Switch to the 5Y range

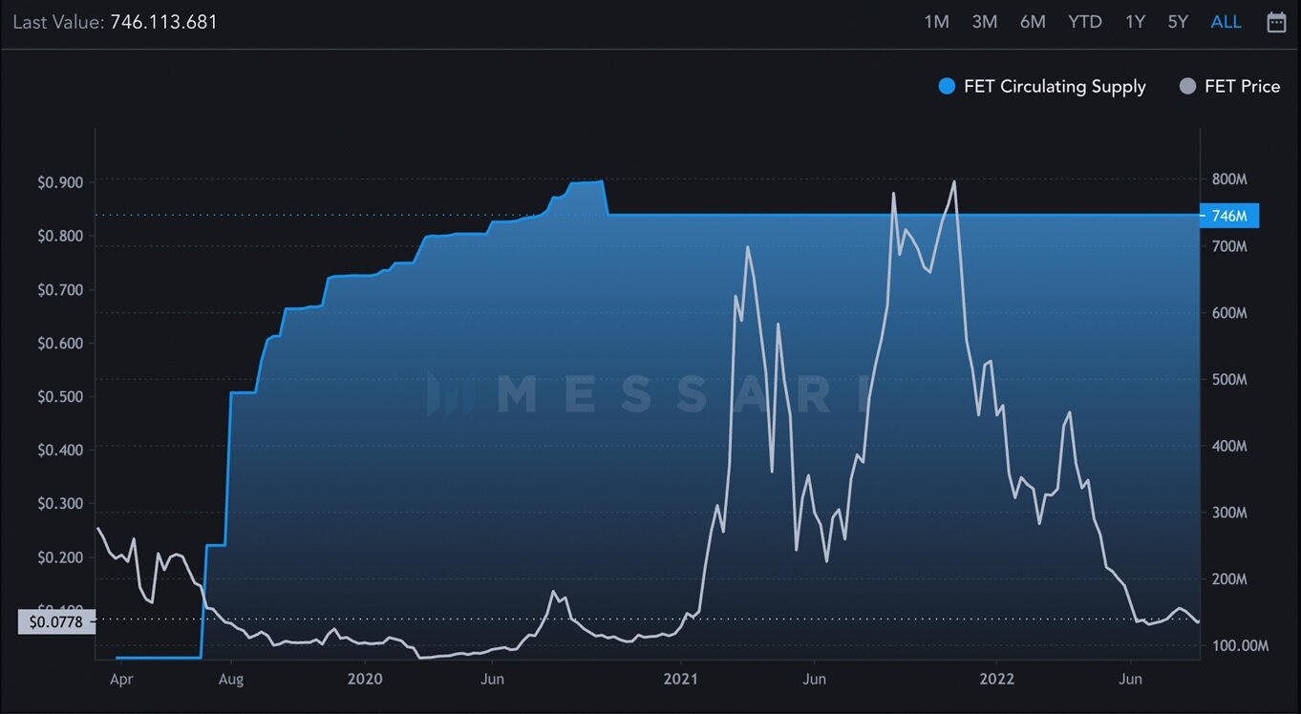(x=1178, y=22)
